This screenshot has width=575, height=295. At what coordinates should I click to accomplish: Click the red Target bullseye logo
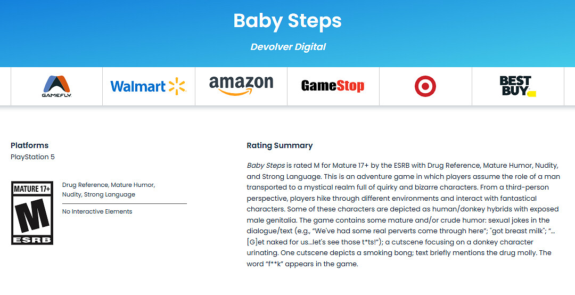click(425, 86)
